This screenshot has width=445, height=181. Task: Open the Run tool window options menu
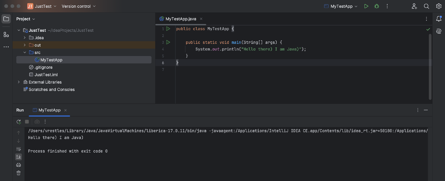(418, 110)
